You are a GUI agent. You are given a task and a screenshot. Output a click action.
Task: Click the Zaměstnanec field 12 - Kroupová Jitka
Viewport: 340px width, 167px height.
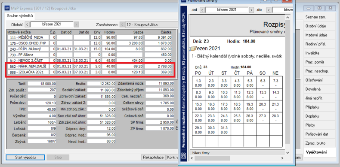click(152, 24)
